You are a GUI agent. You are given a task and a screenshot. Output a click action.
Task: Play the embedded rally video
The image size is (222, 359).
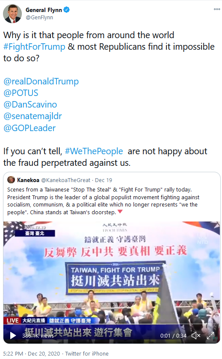(13, 335)
